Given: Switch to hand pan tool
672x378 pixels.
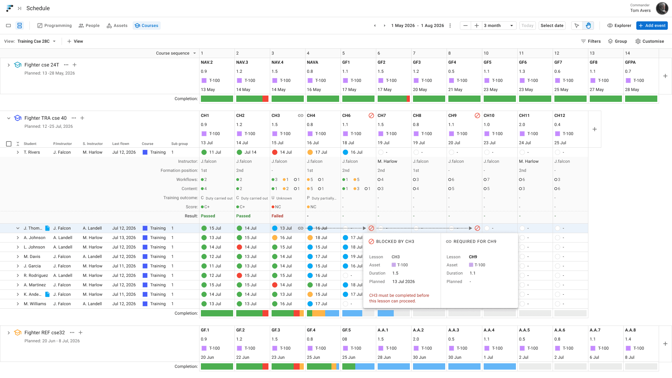Looking at the screenshot, I should pos(588,26).
